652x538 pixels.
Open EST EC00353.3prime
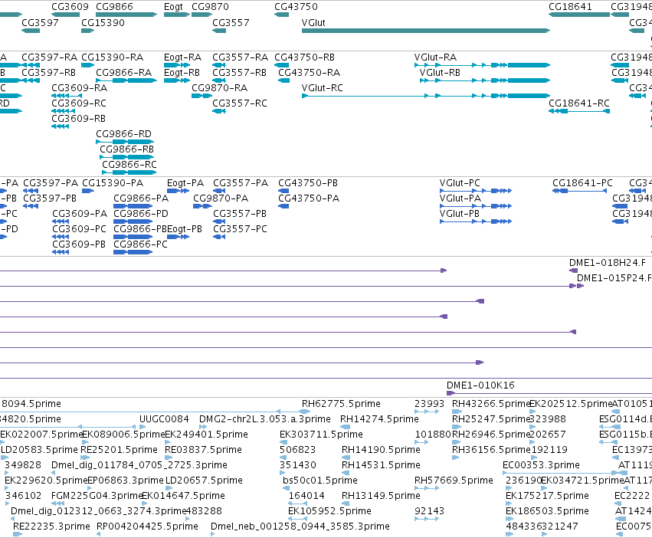[x=560, y=473]
